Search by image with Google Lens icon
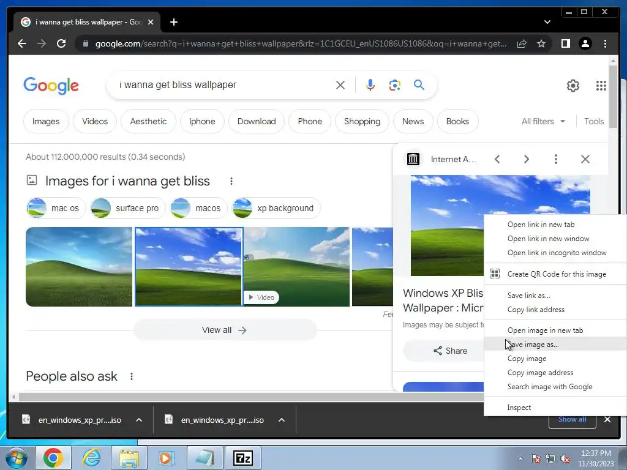 click(x=395, y=84)
